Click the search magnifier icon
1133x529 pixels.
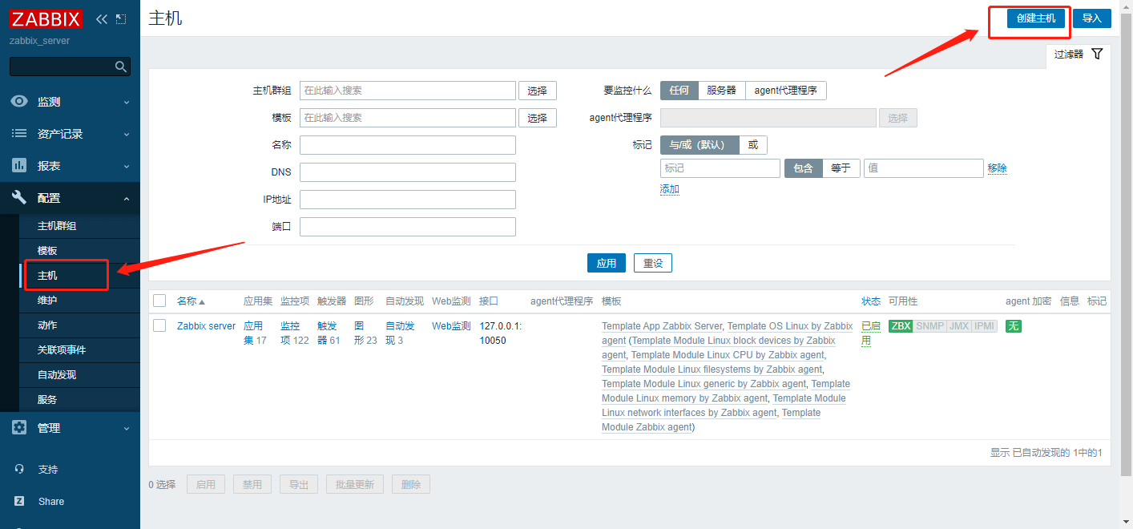click(121, 67)
